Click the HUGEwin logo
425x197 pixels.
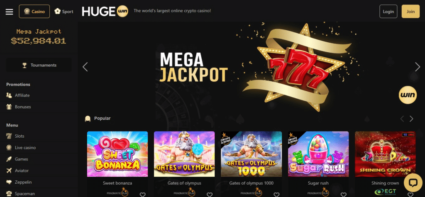click(105, 11)
